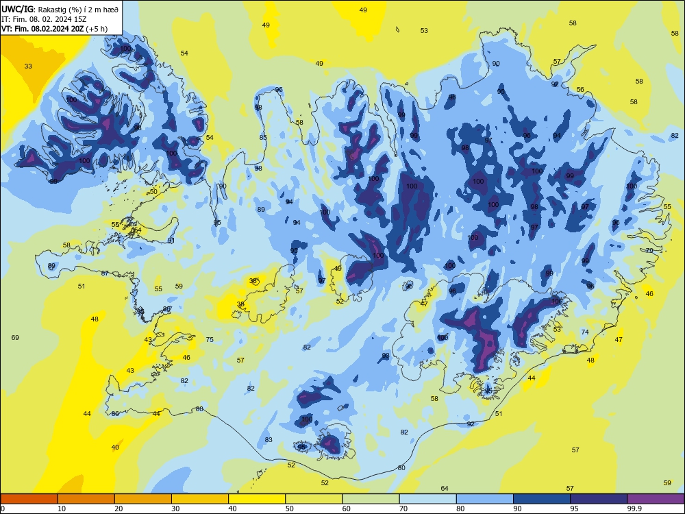Click the '30' legend scale label

(x=175, y=509)
